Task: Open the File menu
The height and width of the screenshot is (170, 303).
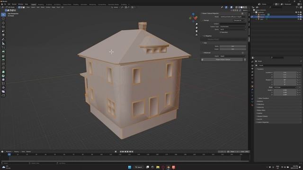Action: coord(5,4)
